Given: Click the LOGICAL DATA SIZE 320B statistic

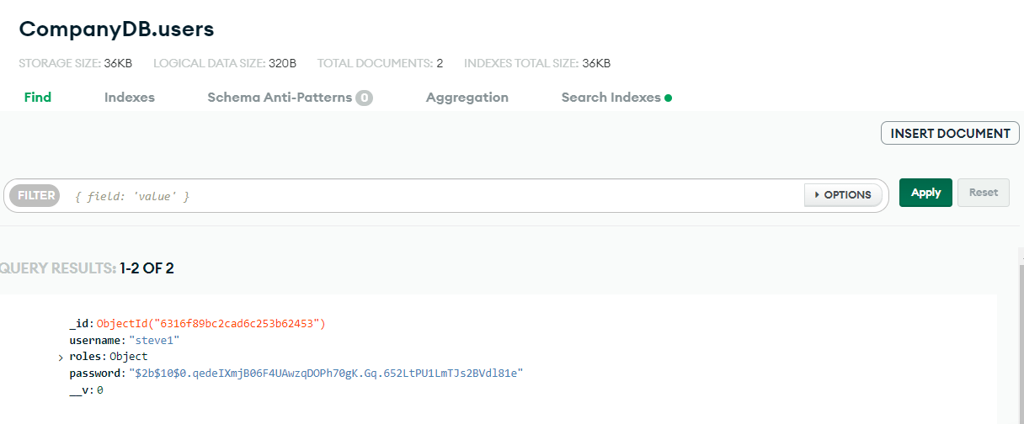Looking at the screenshot, I should 225,63.
